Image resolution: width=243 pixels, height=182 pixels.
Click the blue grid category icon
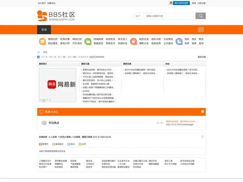(179, 41)
